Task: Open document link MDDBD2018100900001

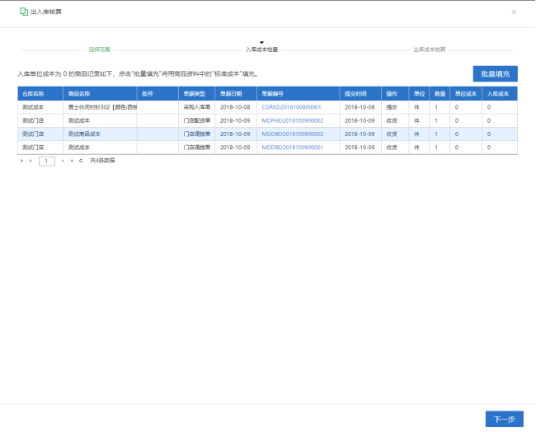Action: point(292,148)
